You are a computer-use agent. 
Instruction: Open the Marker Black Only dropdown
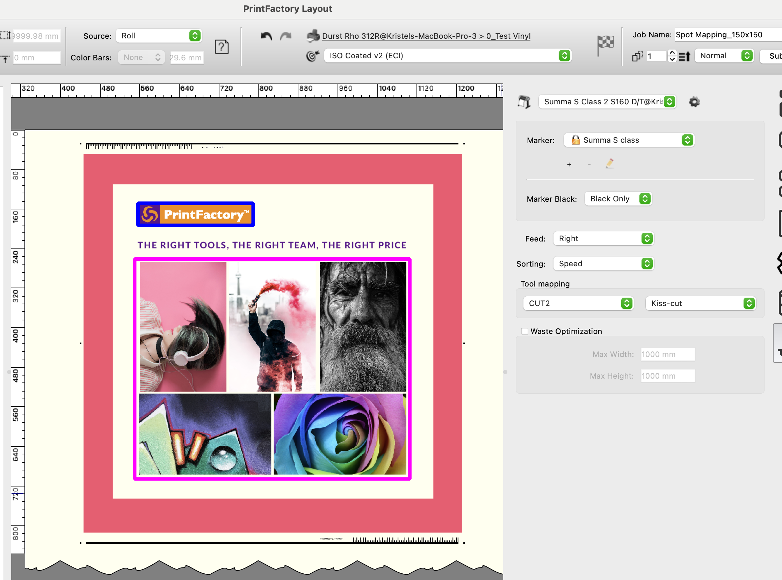click(618, 199)
